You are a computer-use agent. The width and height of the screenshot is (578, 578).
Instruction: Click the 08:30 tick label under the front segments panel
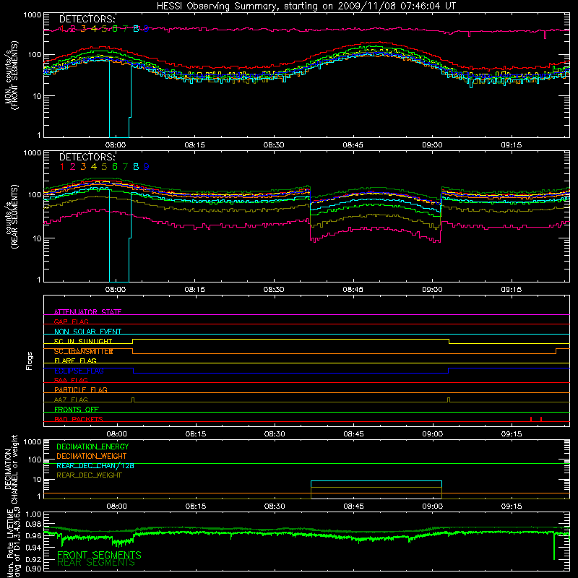click(274, 145)
